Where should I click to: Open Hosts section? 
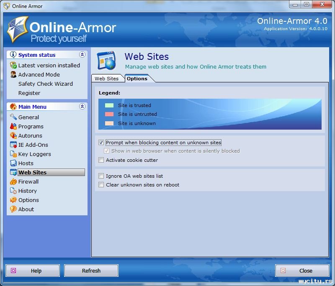pos(26,163)
